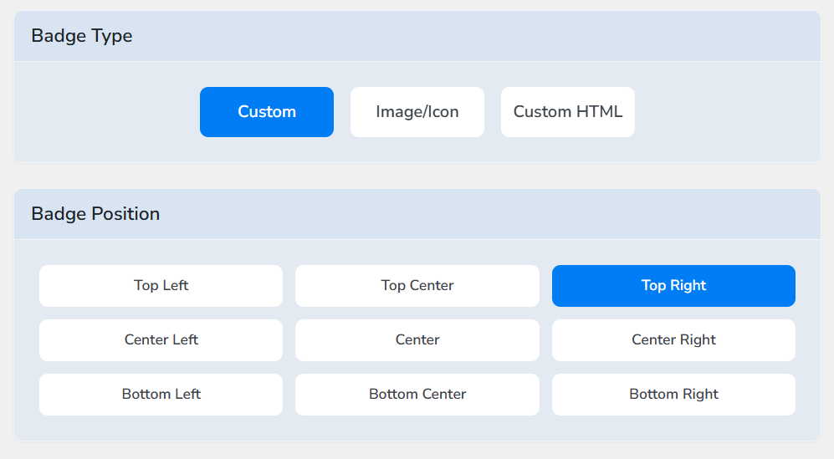Choose Image/Icon badge type
This screenshot has width=834, height=459.
coord(417,112)
